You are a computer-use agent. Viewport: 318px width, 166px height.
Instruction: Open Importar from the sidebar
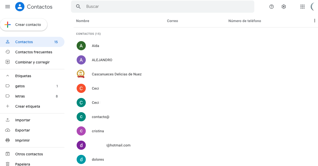click(23, 120)
